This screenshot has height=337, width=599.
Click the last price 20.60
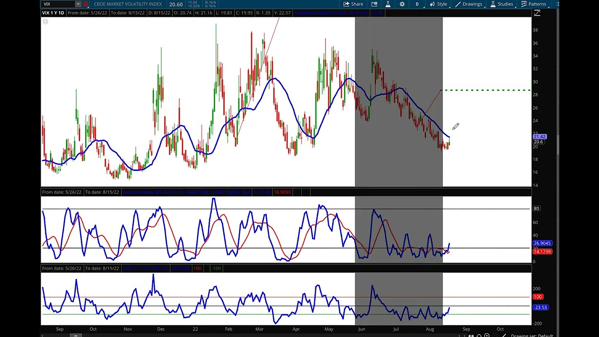point(176,4)
